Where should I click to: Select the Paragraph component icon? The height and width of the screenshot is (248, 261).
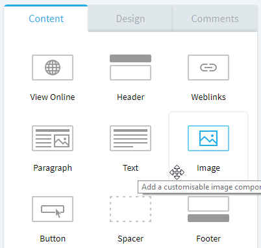(x=53, y=138)
